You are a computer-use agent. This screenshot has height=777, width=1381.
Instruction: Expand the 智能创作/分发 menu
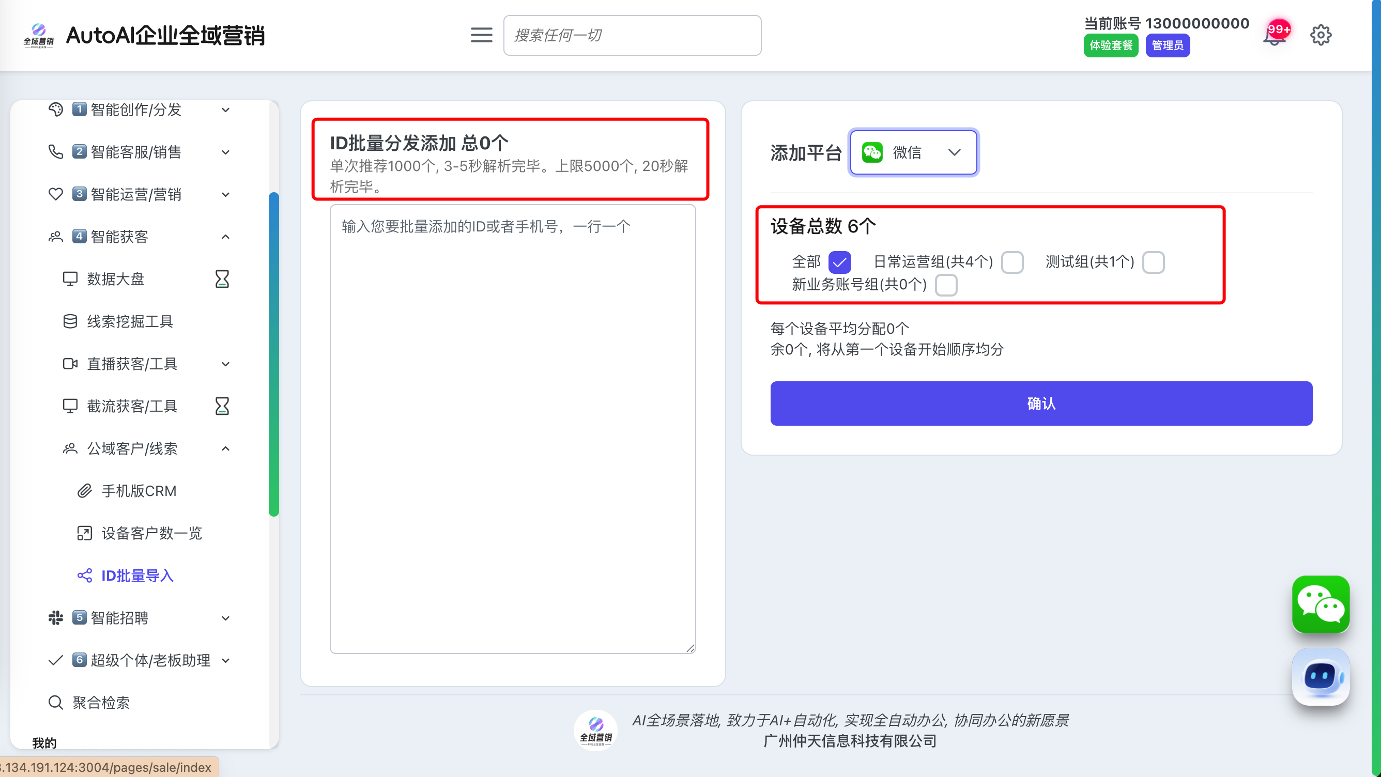(136, 110)
